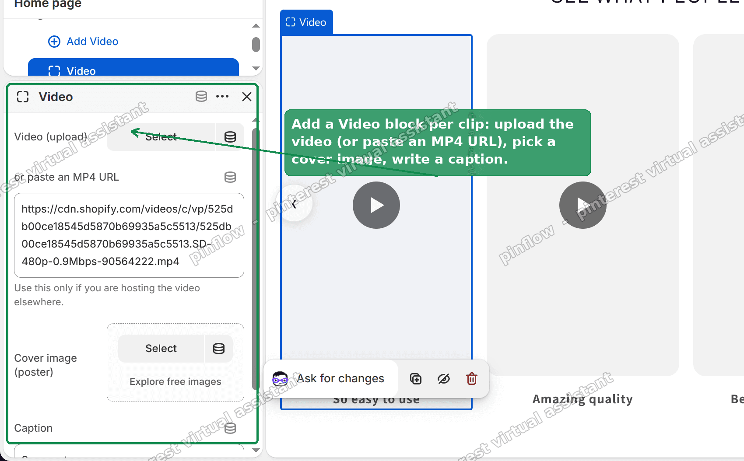The image size is (744, 461).
Task: Click Select for Video (upload)
Action: click(161, 137)
